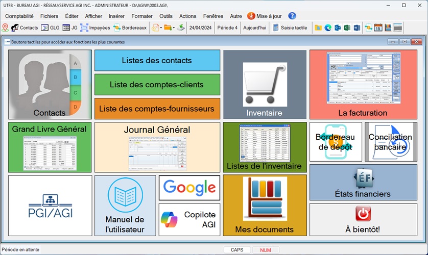Open the Insérer menu

tap(116, 16)
